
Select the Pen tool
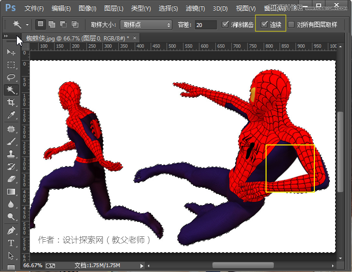pos(11,230)
